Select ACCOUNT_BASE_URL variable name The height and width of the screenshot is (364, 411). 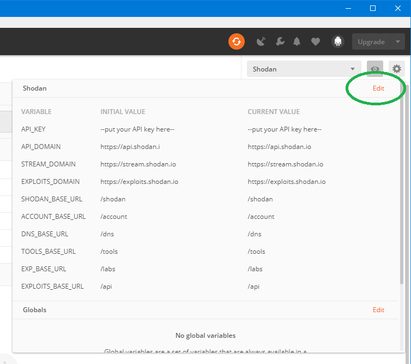[x=53, y=217]
